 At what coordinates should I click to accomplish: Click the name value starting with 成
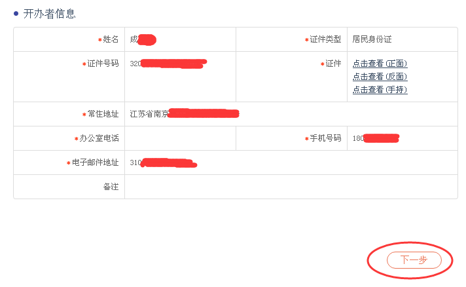point(142,39)
